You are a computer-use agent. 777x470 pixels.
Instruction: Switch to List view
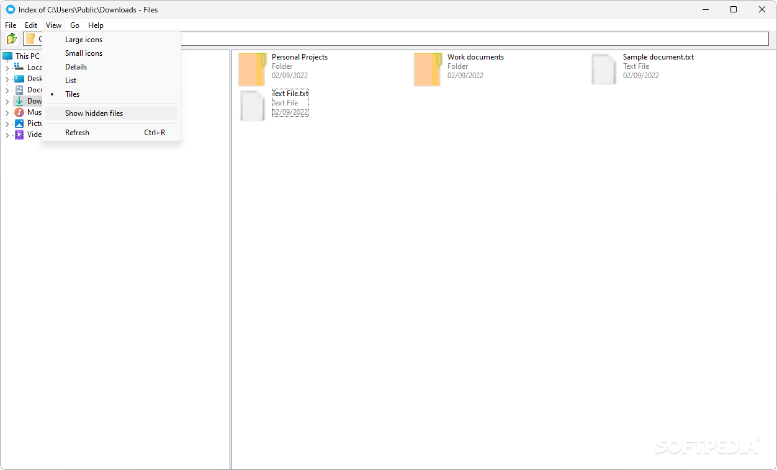(x=111, y=81)
